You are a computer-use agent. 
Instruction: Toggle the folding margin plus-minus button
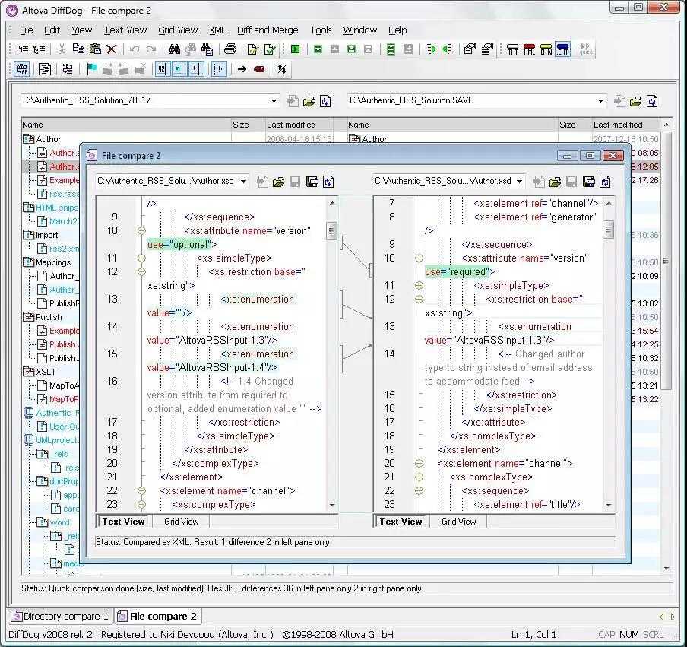click(195, 69)
